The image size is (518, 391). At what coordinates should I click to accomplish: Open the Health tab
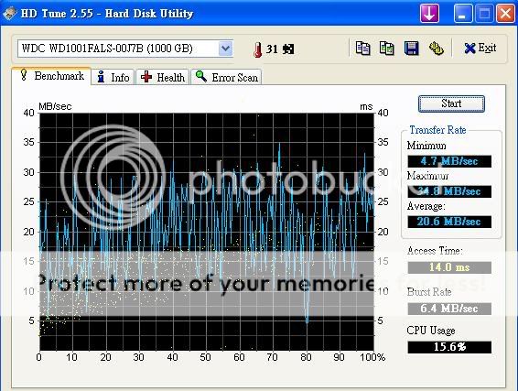(162, 77)
